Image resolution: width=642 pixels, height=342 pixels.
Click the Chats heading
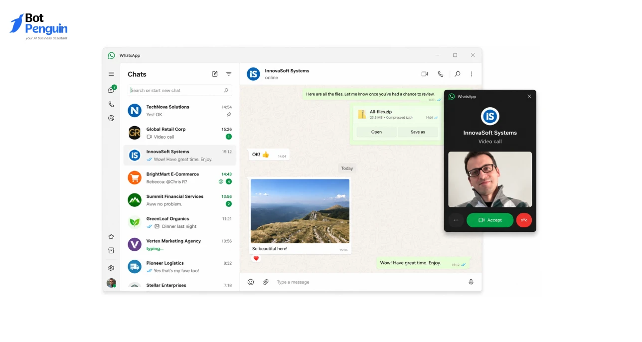(137, 74)
